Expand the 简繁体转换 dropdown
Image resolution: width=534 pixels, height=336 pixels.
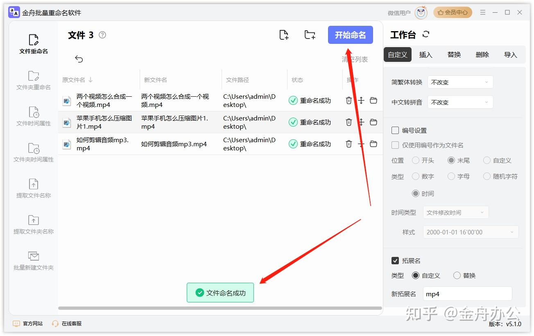[460, 82]
